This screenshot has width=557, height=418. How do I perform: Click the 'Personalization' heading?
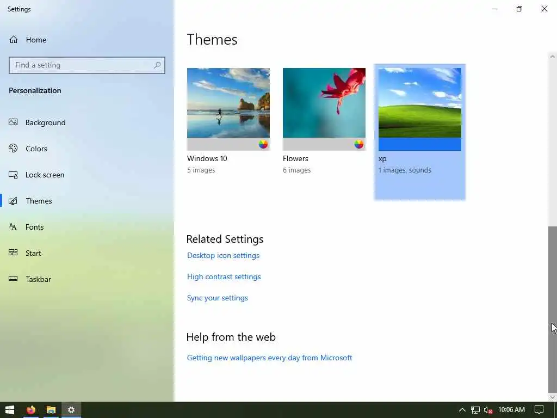tap(35, 90)
